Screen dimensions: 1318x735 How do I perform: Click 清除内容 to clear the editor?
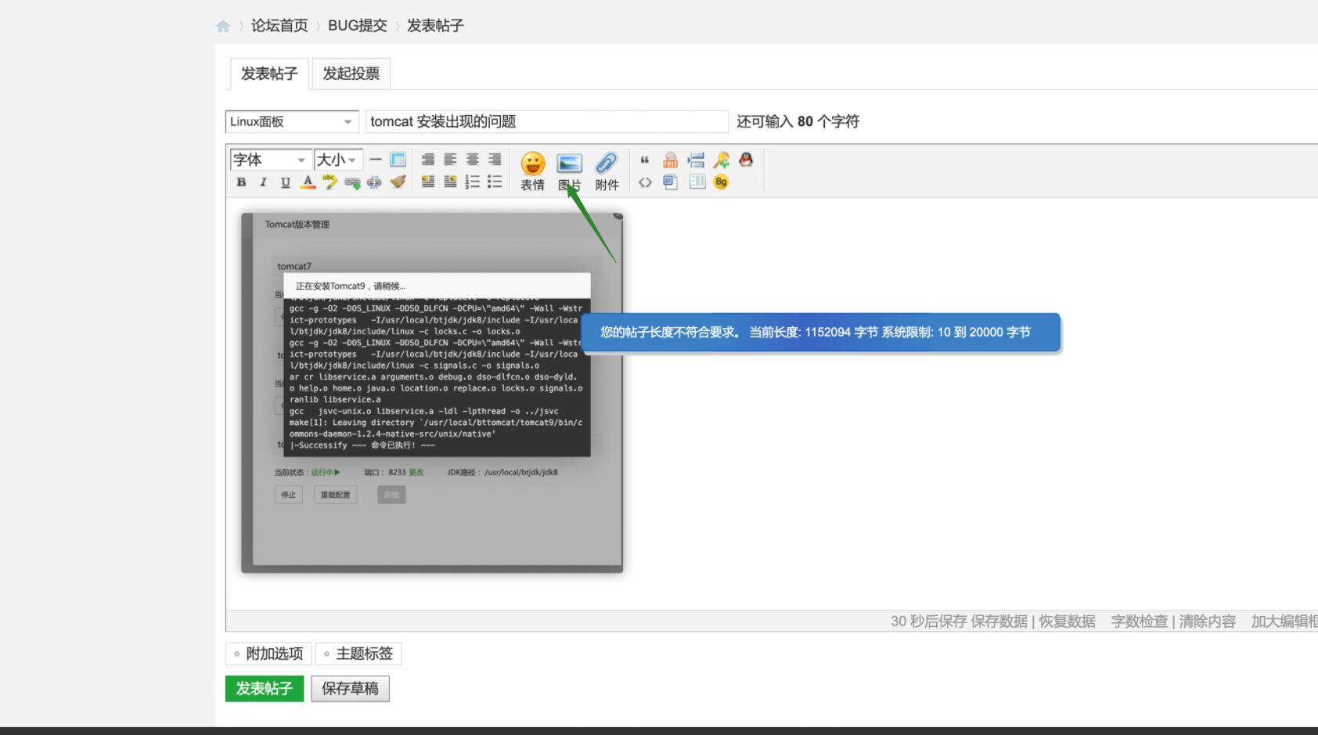click(1208, 622)
